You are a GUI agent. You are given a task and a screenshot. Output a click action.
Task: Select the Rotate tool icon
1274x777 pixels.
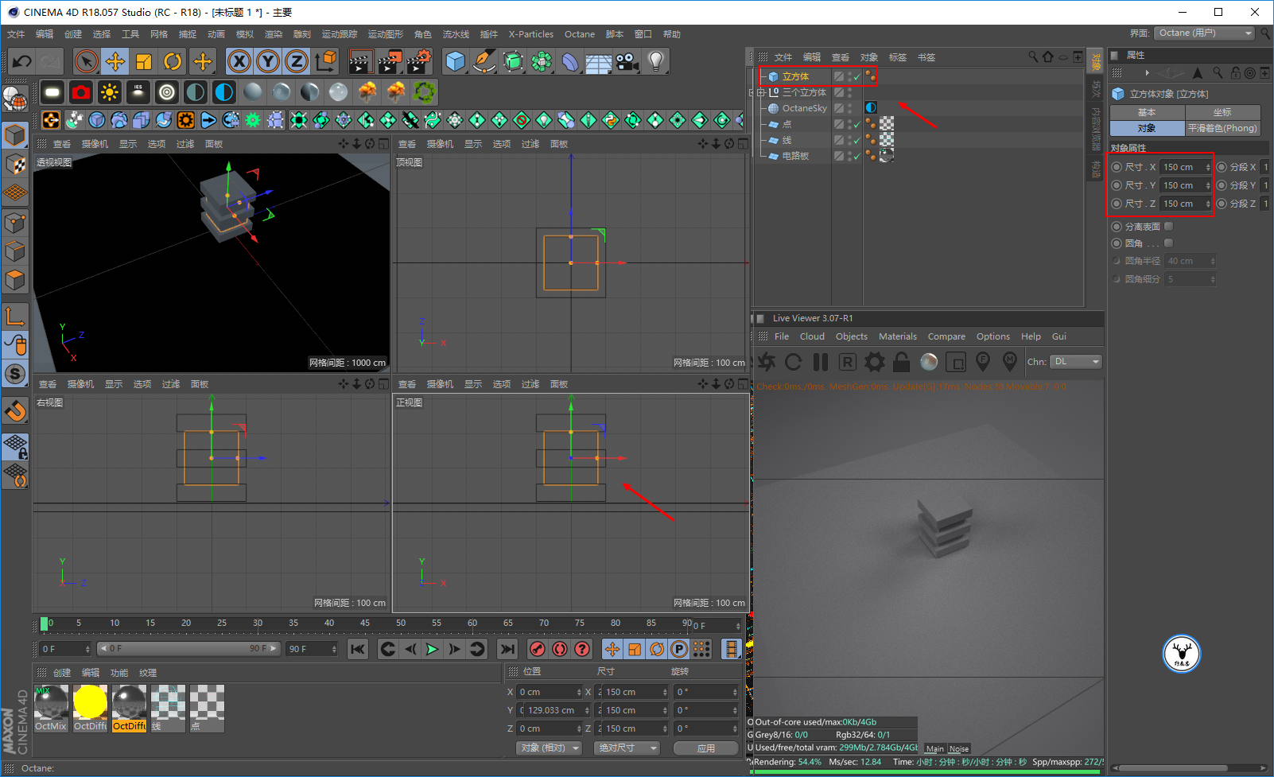[x=173, y=61]
